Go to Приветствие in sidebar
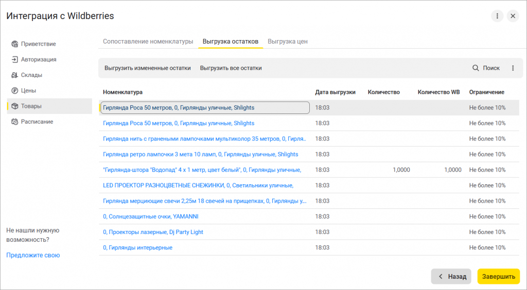 click(x=49, y=44)
